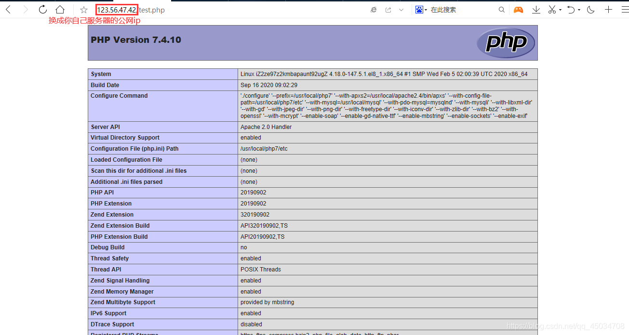Click the /usr/local/php7/etc path value

(x=264, y=149)
